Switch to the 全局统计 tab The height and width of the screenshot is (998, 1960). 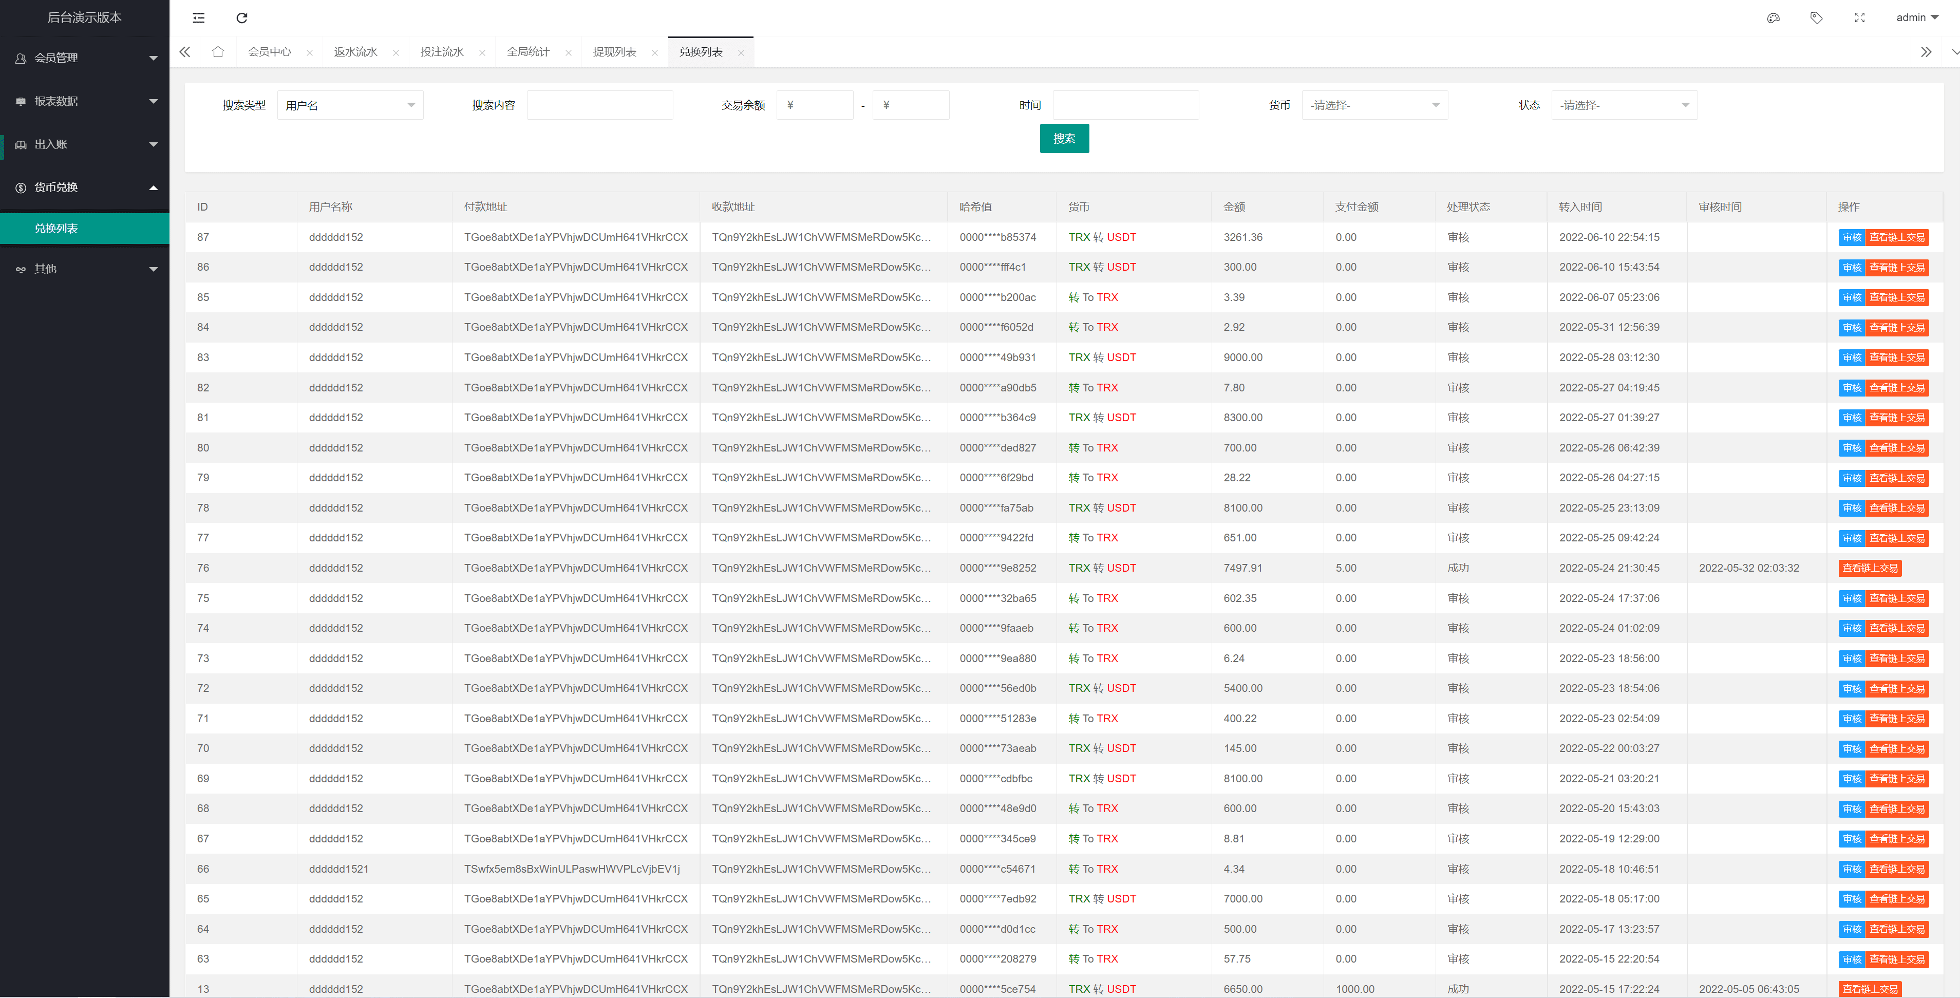(x=528, y=52)
